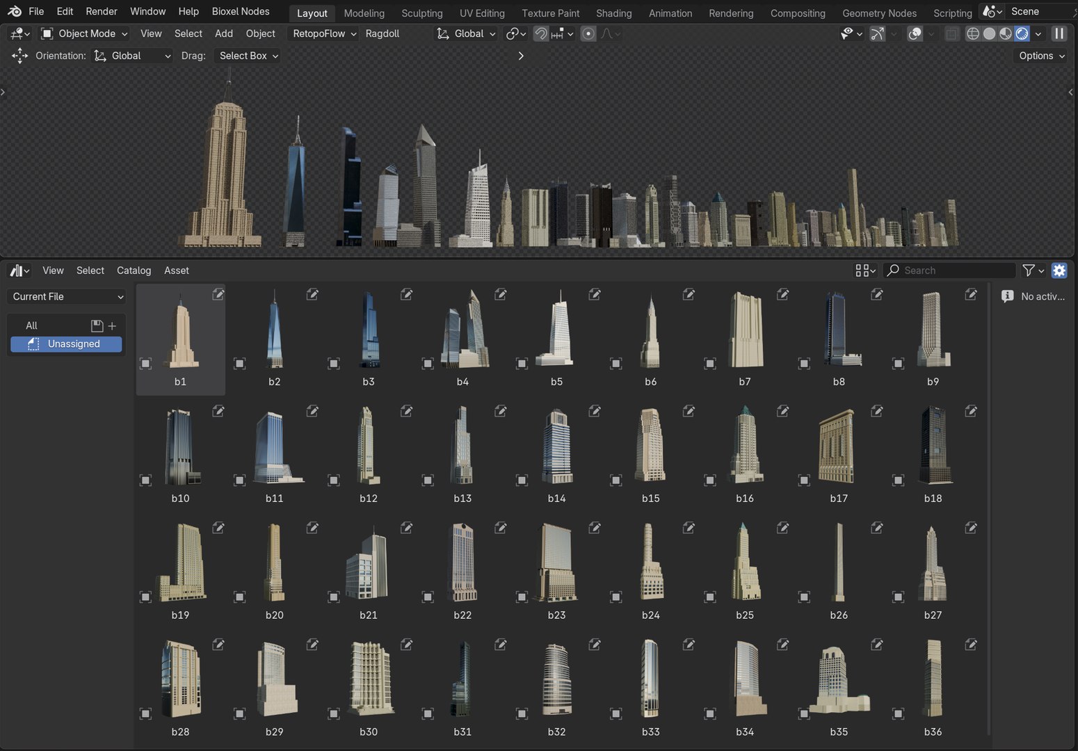1078x751 pixels.
Task: Click save catalog icon next to All
Action: coord(97,325)
